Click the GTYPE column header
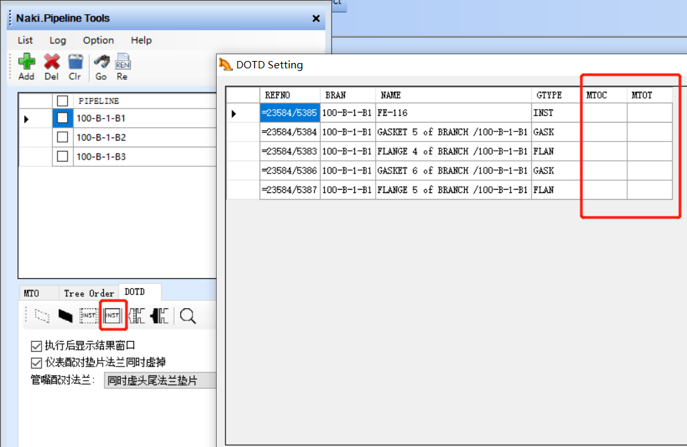 [x=556, y=95]
